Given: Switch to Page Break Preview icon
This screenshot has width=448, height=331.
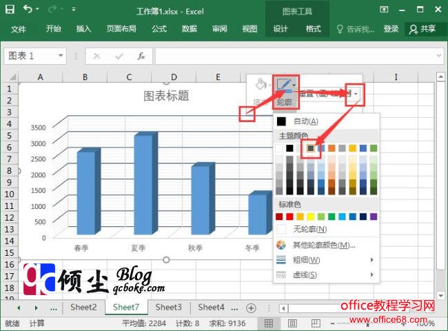Looking at the screenshot, I should (316, 323).
